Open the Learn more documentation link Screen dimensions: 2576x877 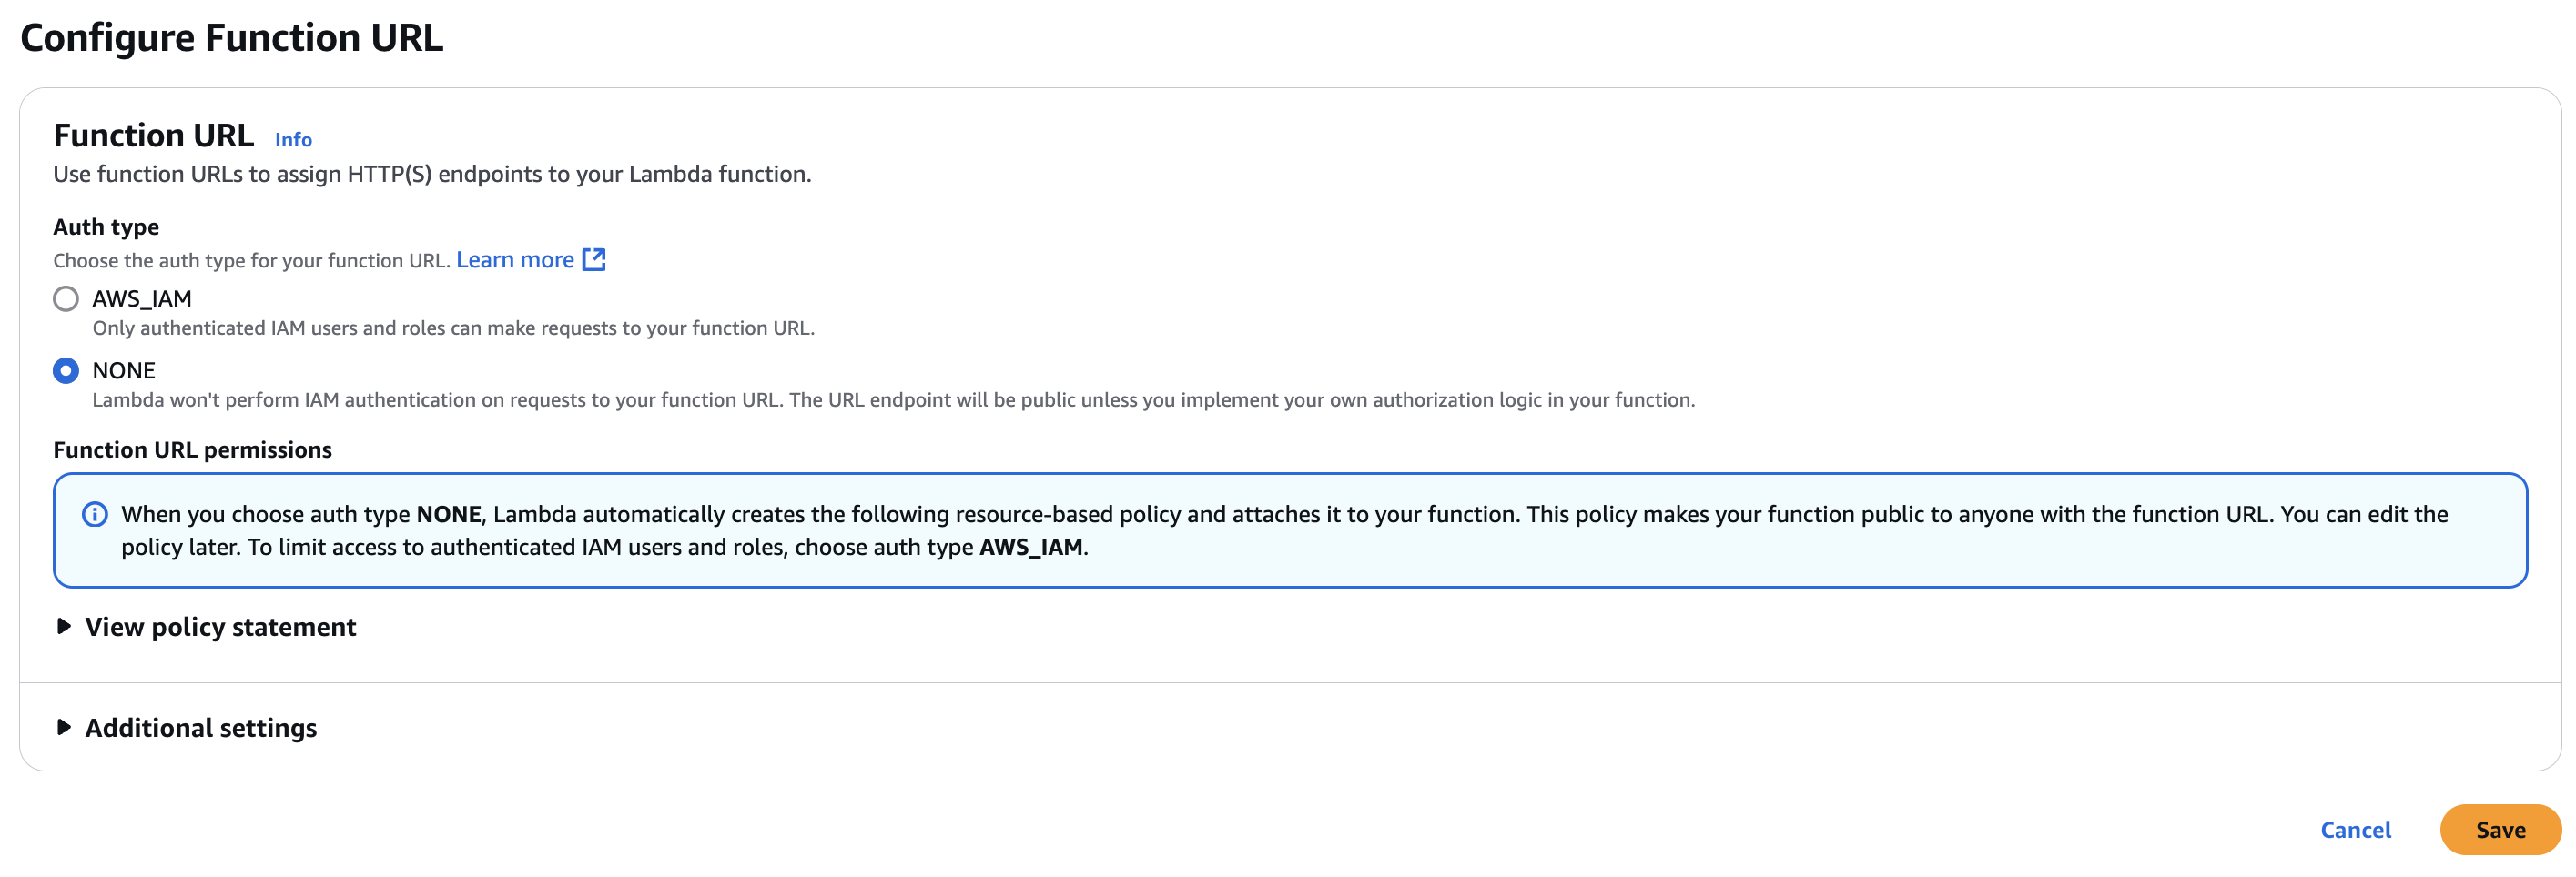pyautogui.click(x=515, y=259)
